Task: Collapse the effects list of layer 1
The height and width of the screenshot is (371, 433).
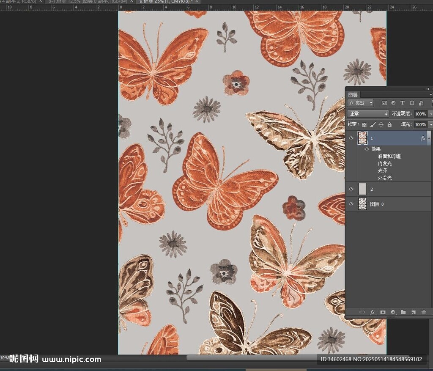Action: click(x=429, y=138)
